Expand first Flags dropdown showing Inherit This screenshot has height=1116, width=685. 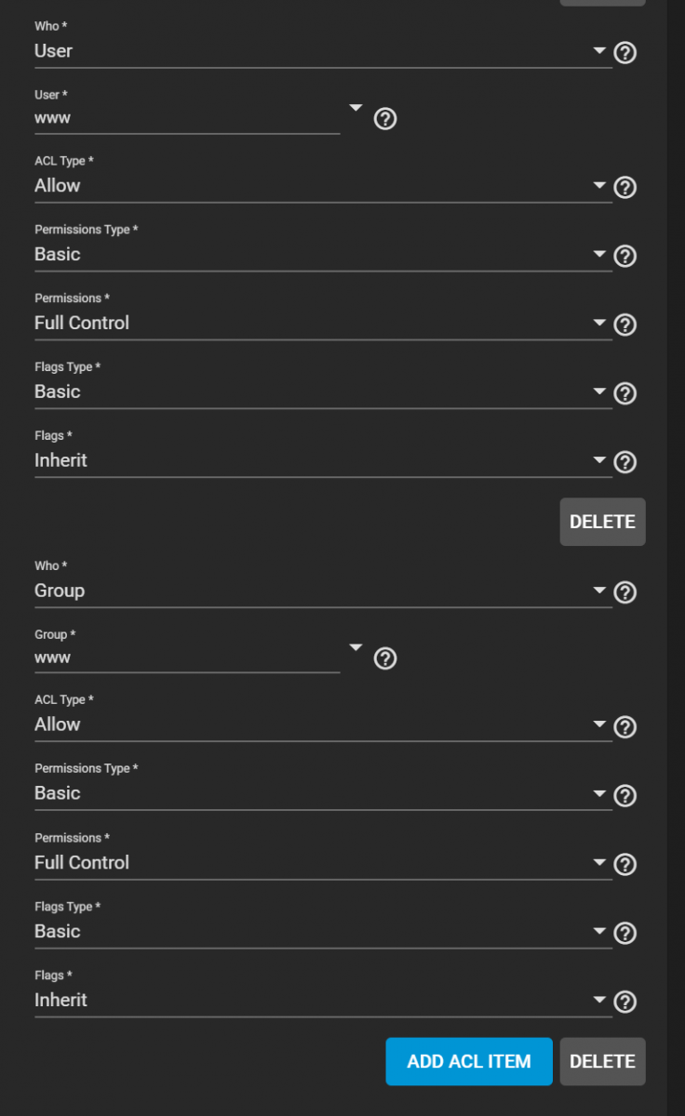pyautogui.click(x=323, y=460)
